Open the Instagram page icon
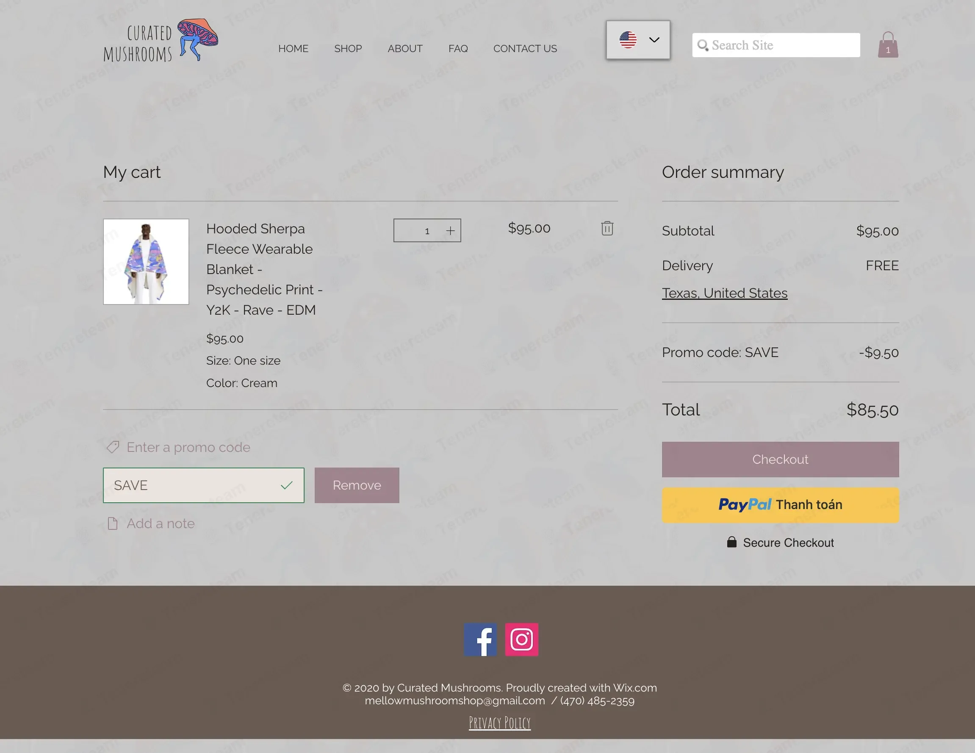This screenshot has width=975, height=753. coord(521,639)
